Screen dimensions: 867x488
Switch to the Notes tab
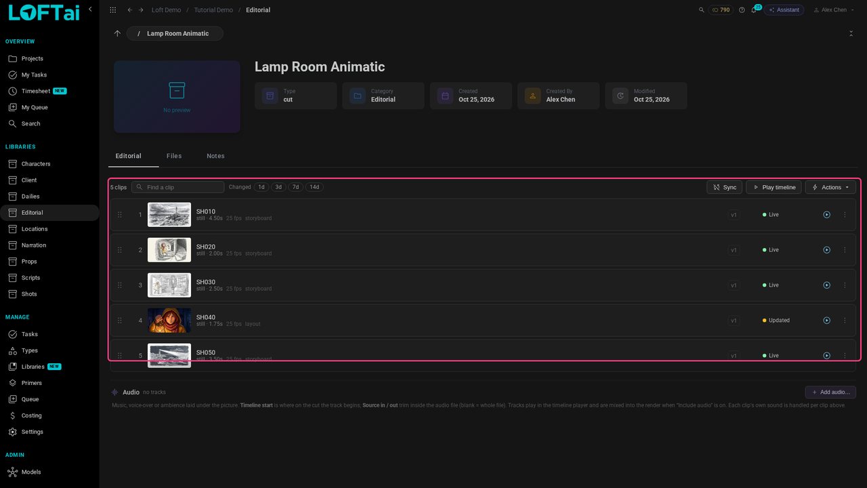click(x=215, y=156)
